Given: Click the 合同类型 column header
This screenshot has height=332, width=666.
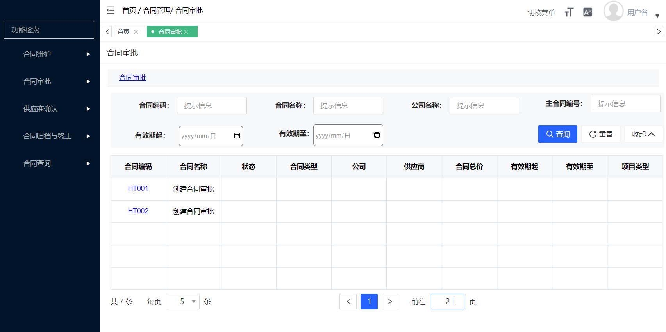Looking at the screenshot, I should pyautogui.click(x=304, y=167).
